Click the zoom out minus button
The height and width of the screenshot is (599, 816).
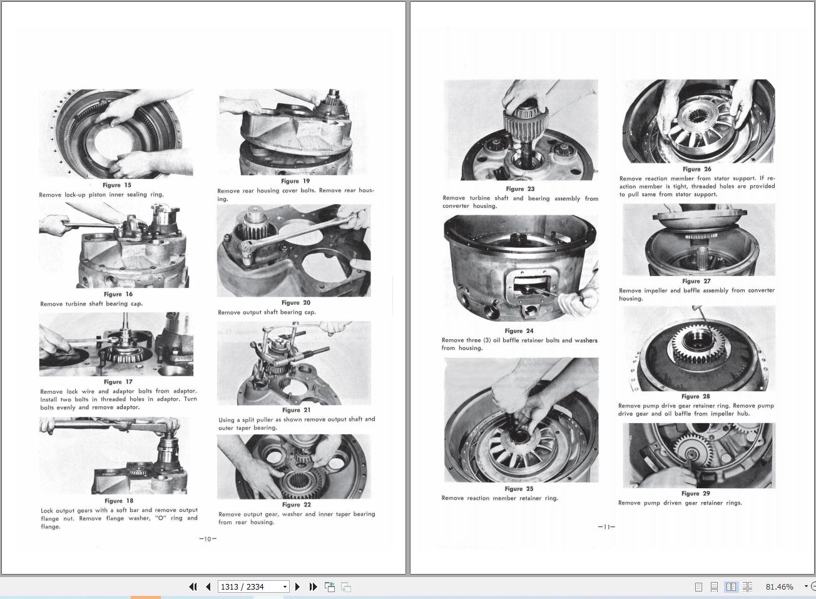813,586
